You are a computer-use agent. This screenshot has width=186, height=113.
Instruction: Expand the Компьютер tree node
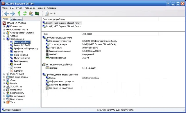(4, 26)
